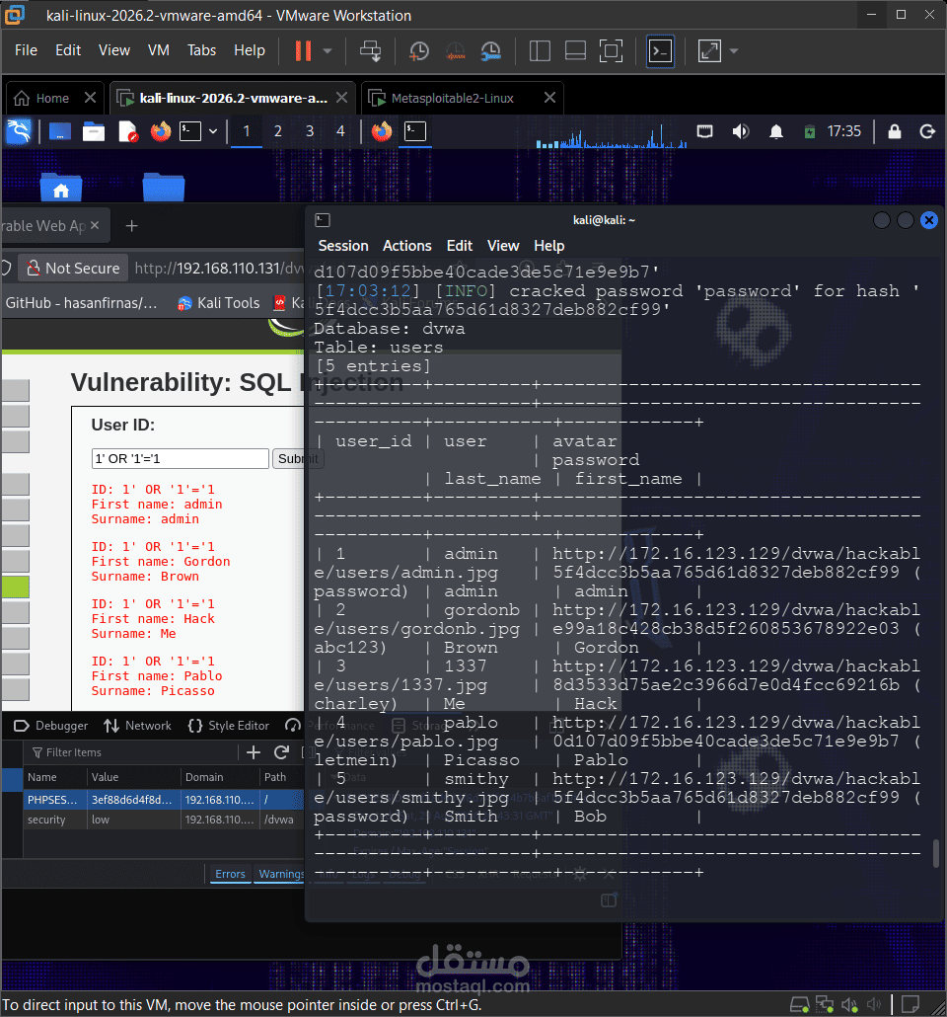
Task: Click the Not Secure site info badge
Action: coord(73,268)
